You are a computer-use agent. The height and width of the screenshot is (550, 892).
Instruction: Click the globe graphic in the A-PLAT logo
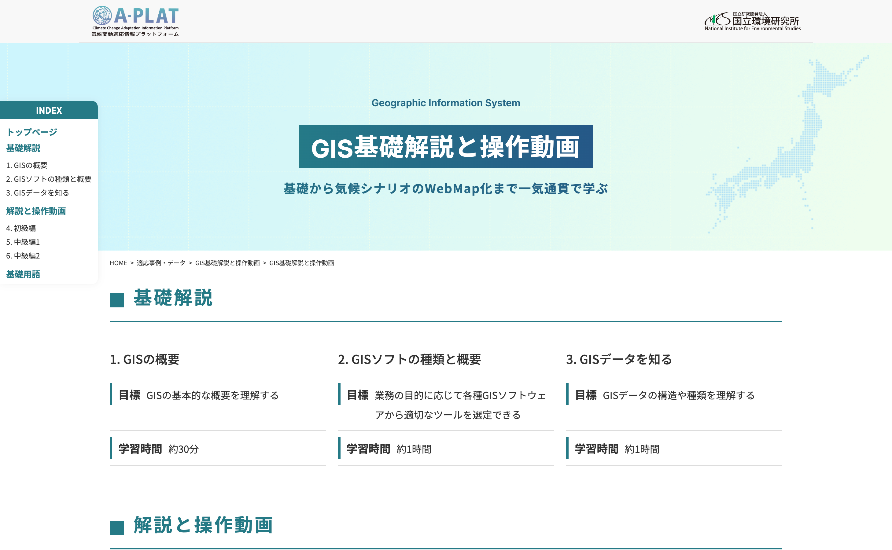point(102,15)
